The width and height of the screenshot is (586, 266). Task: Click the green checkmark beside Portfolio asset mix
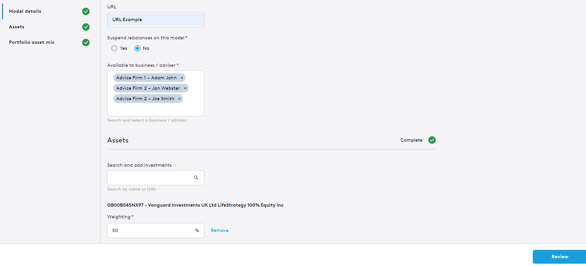pos(86,42)
